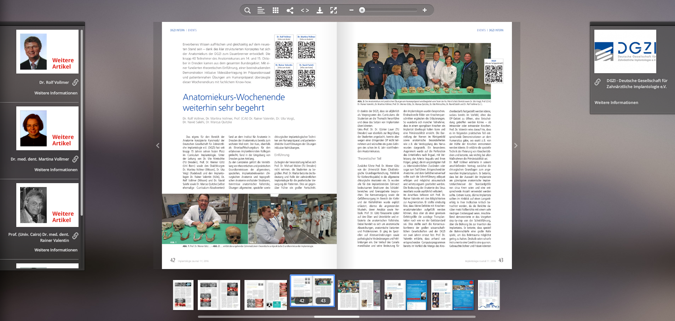Open the search magnifier tool
Screen dimensions: 675x321
pyautogui.click(x=248, y=10)
